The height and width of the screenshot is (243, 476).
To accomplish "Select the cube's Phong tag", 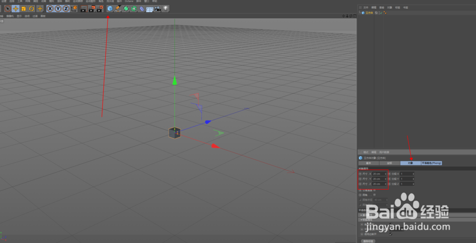I will pos(385,13).
